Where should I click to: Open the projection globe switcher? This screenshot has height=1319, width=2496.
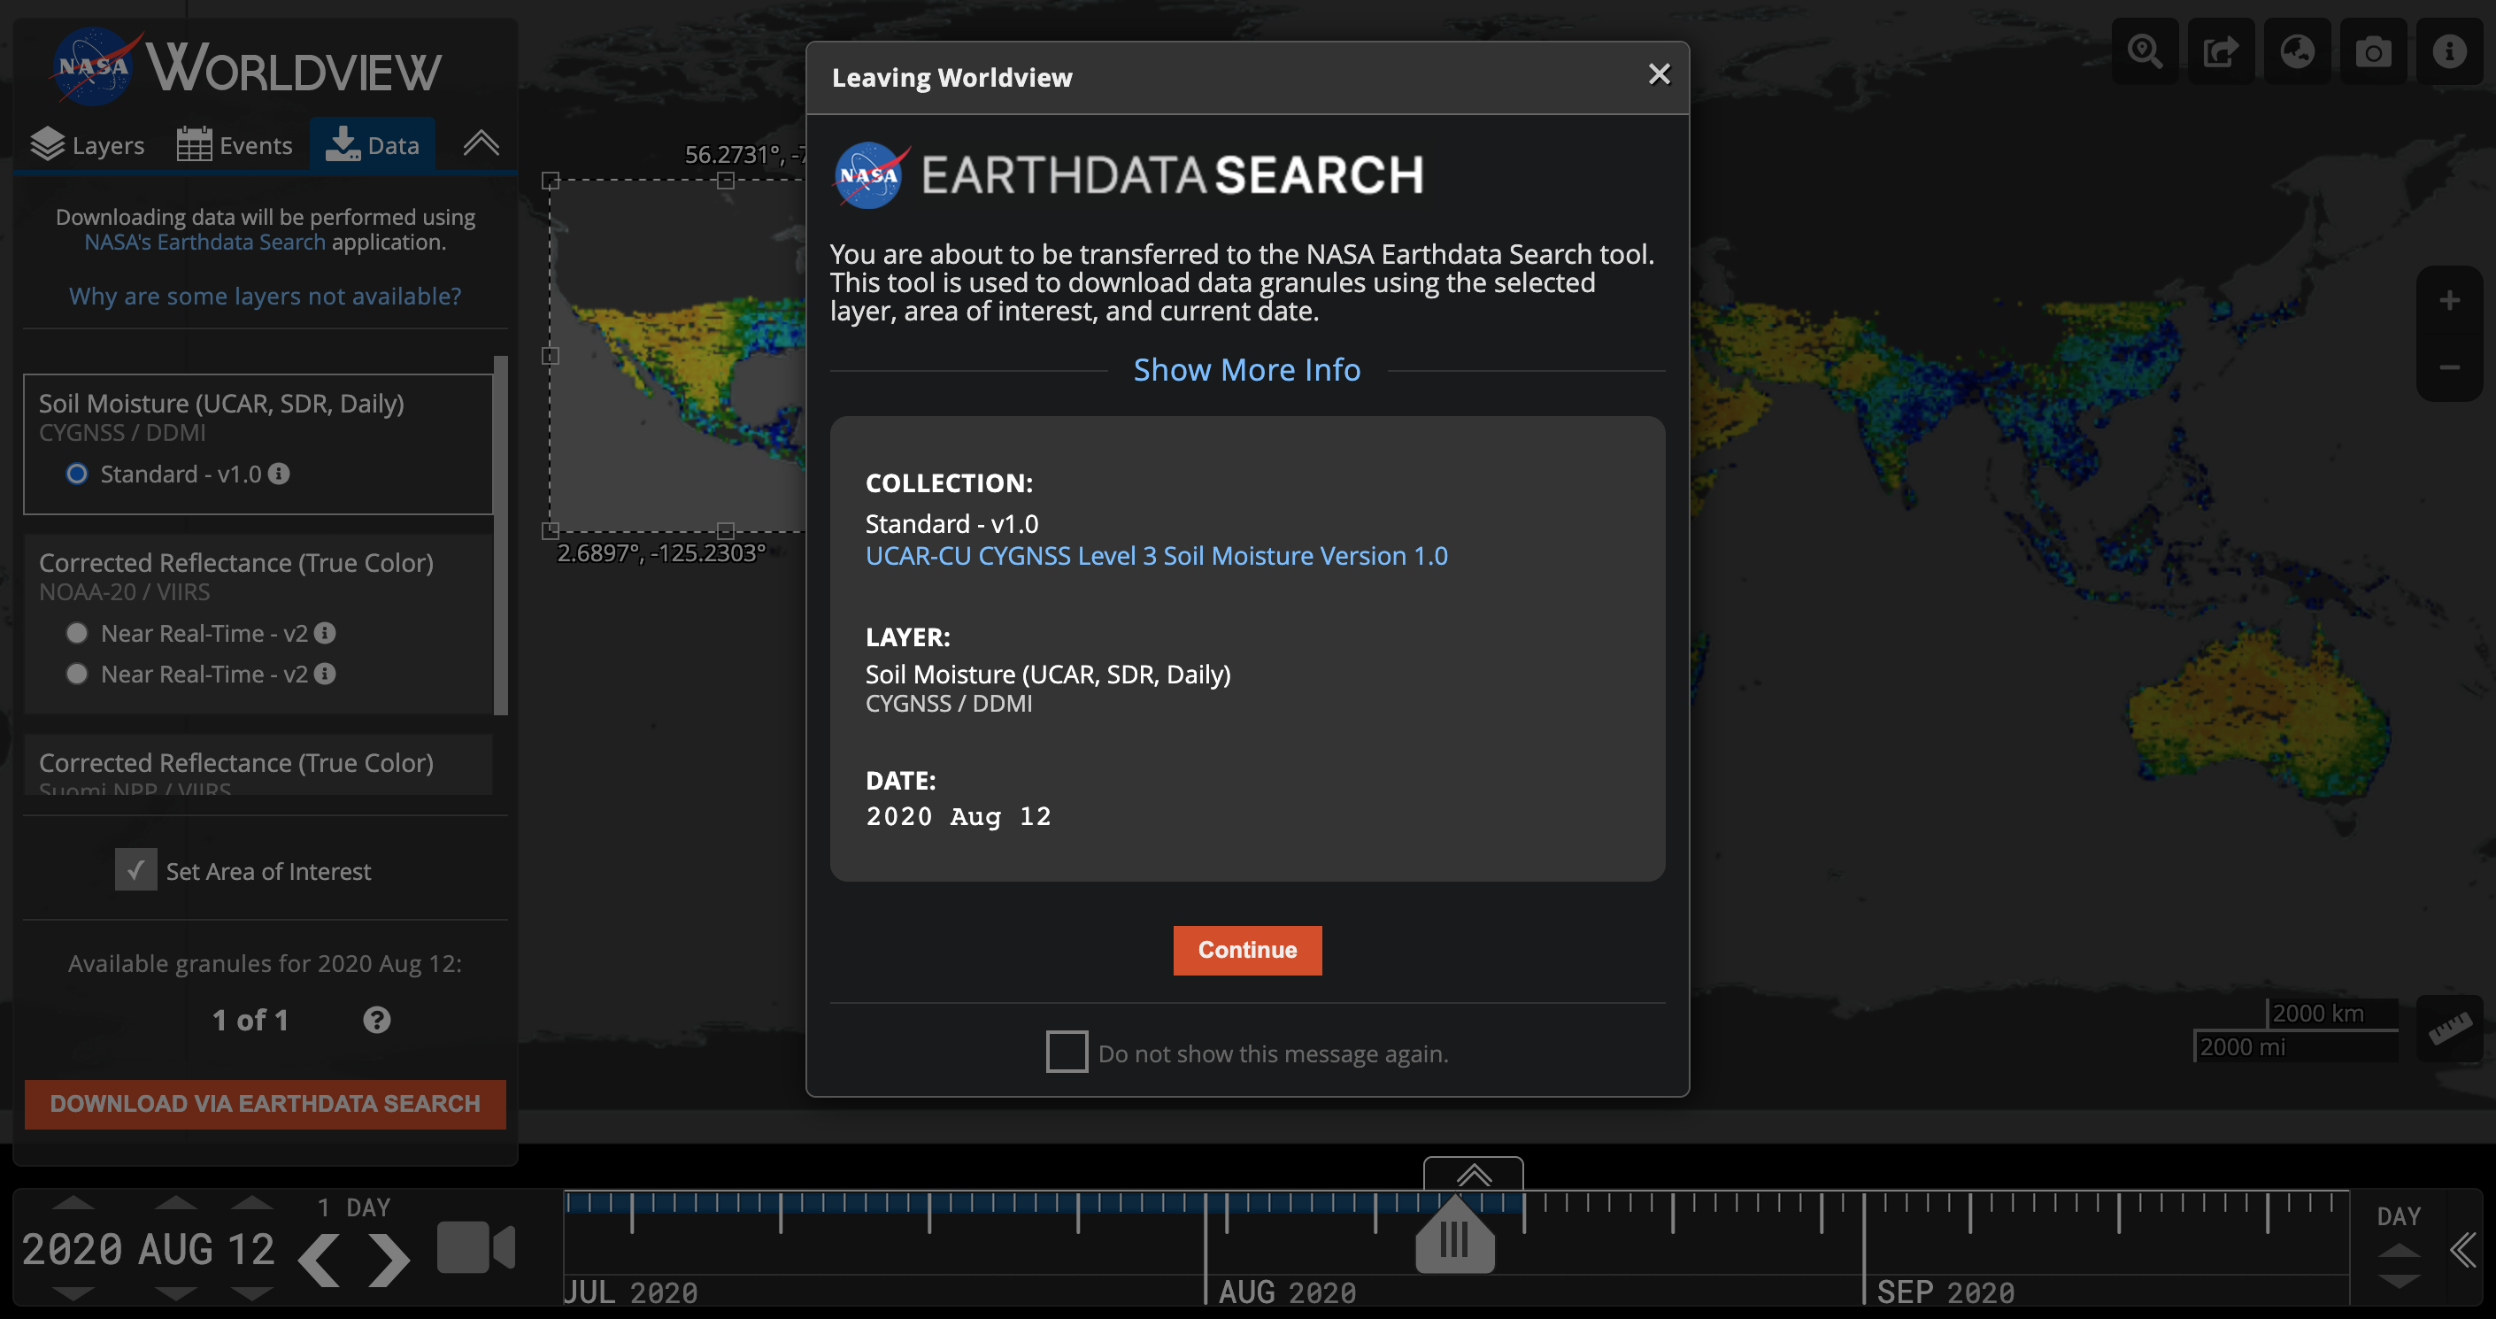pos(2296,50)
